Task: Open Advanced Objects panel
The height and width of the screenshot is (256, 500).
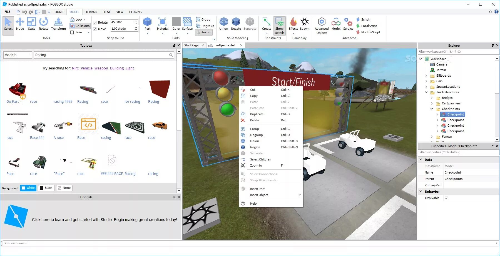Action: [x=322, y=26]
